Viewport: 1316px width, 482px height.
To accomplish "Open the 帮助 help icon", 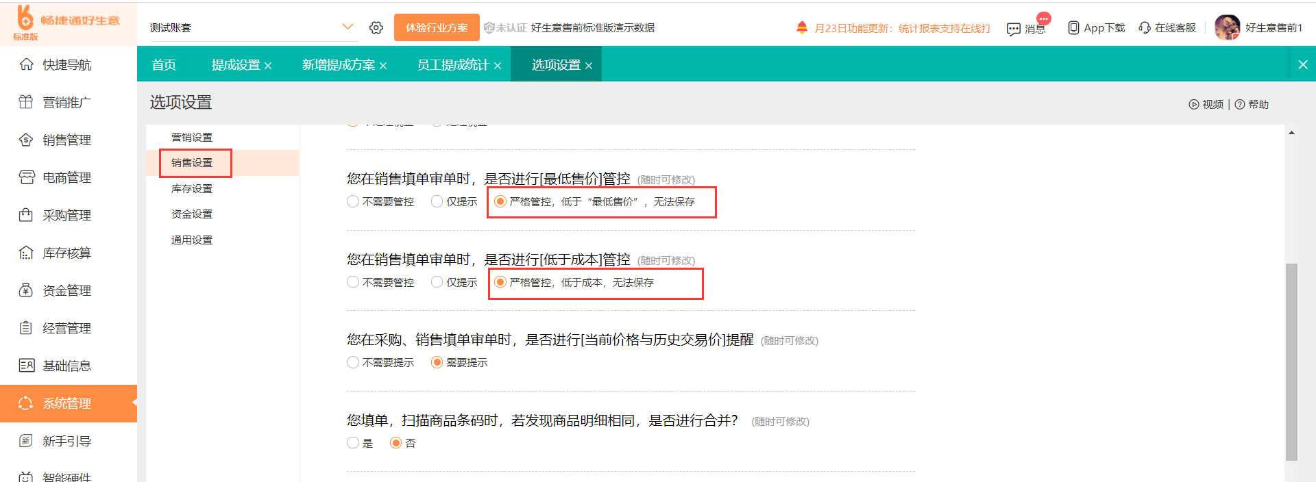I will coord(1239,104).
